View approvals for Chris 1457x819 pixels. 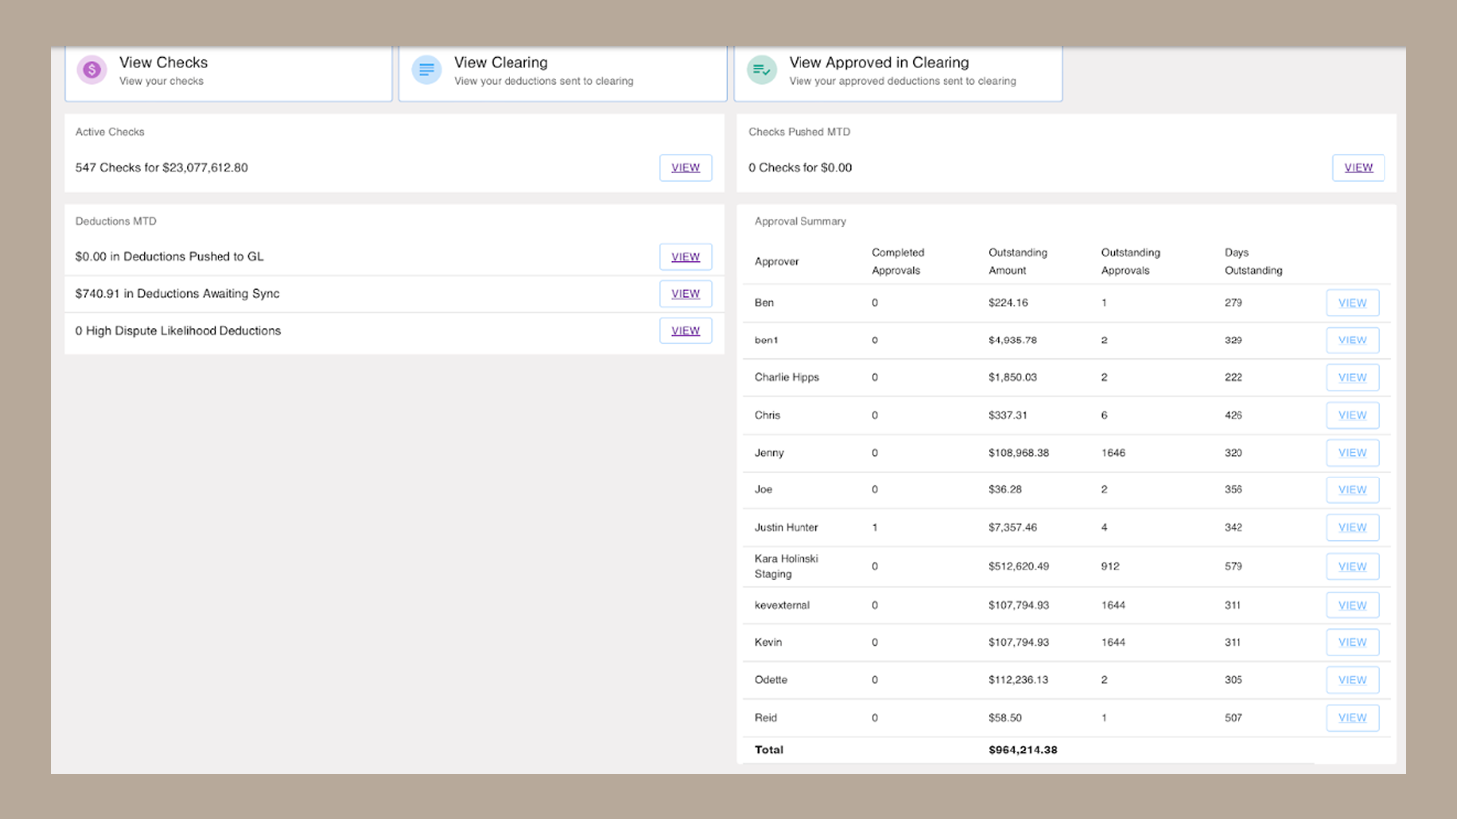[1352, 416]
